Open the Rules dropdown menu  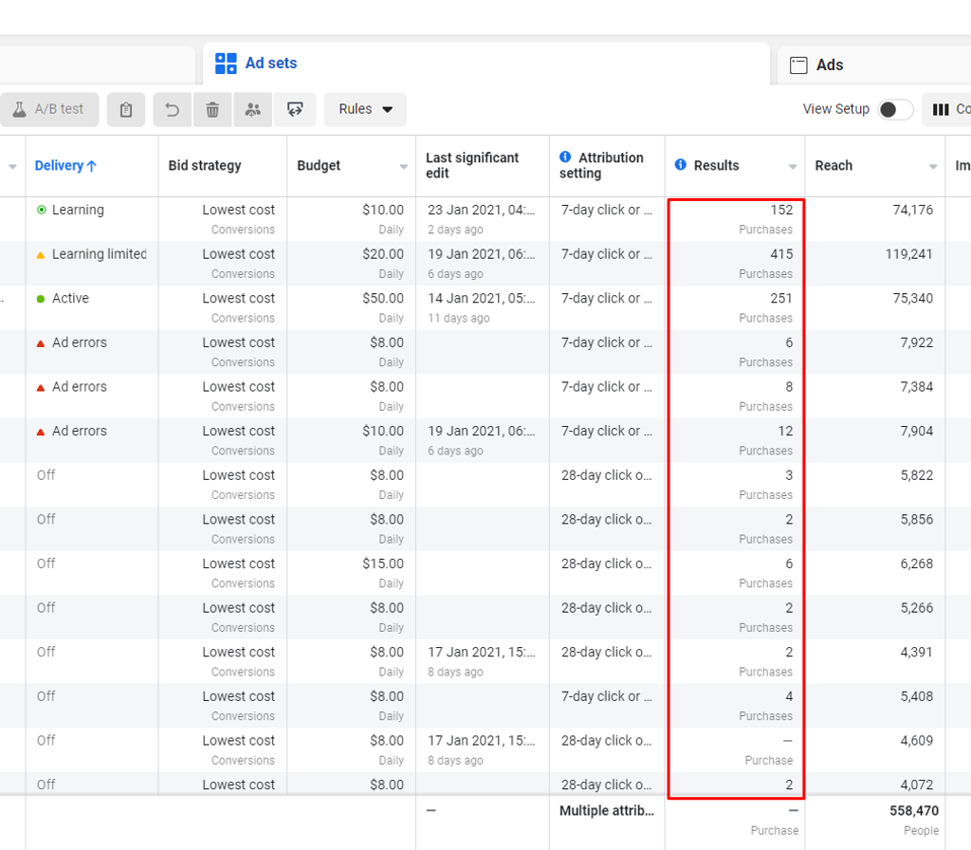(365, 110)
